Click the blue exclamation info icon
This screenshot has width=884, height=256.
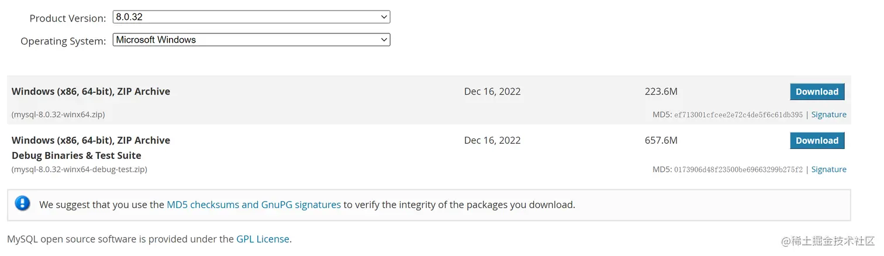point(22,204)
